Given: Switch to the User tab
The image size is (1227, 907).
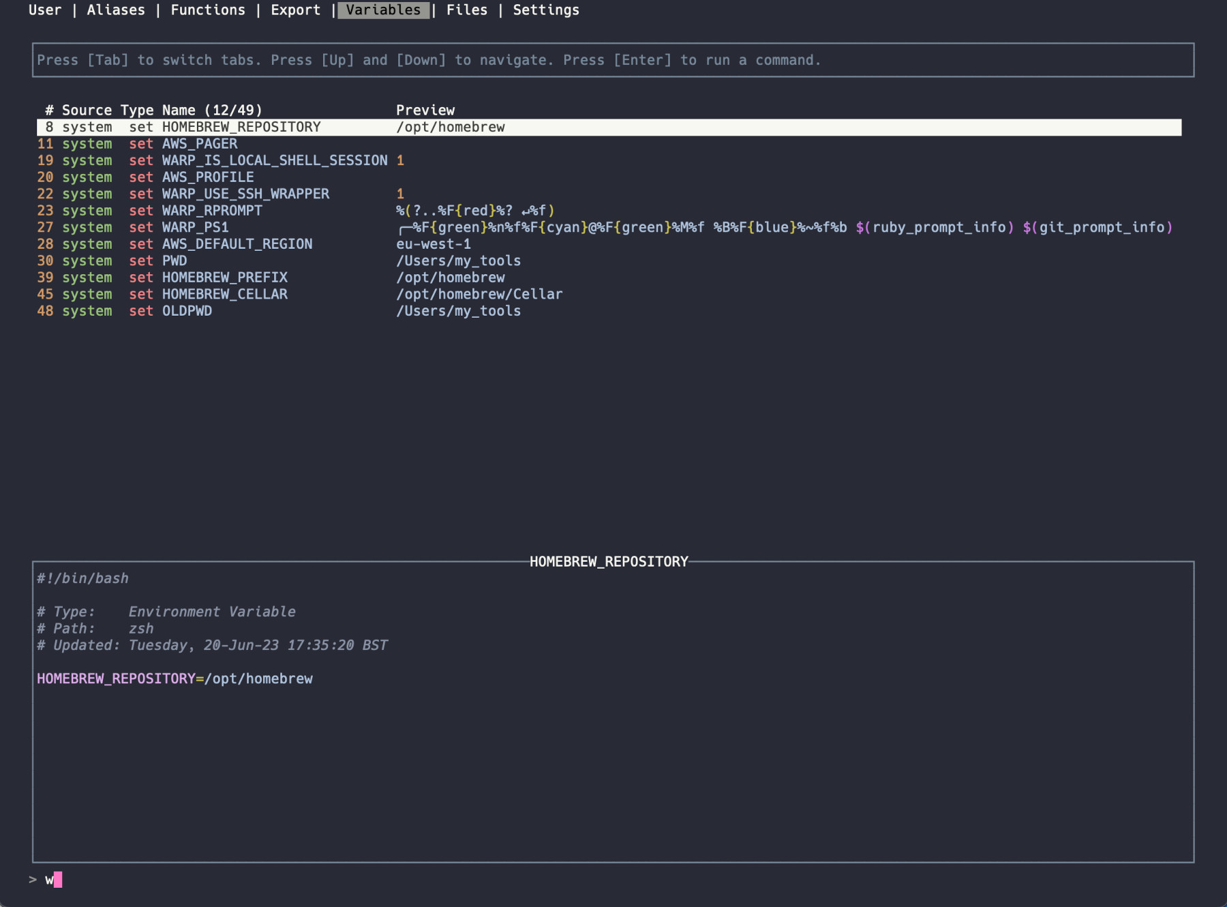Looking at the screenshot, I should point(44,10).
